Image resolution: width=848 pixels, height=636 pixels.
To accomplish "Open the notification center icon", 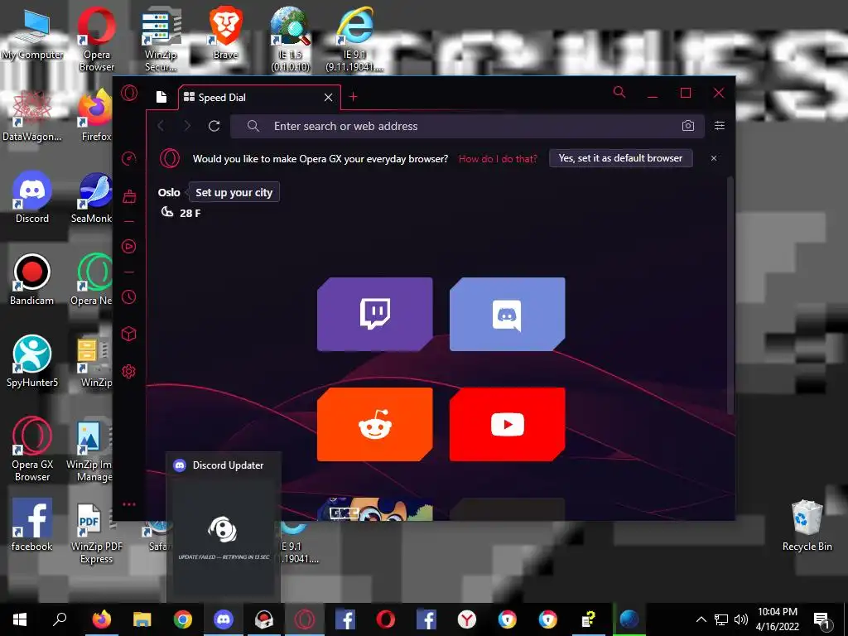I will (x=822, y=619).
